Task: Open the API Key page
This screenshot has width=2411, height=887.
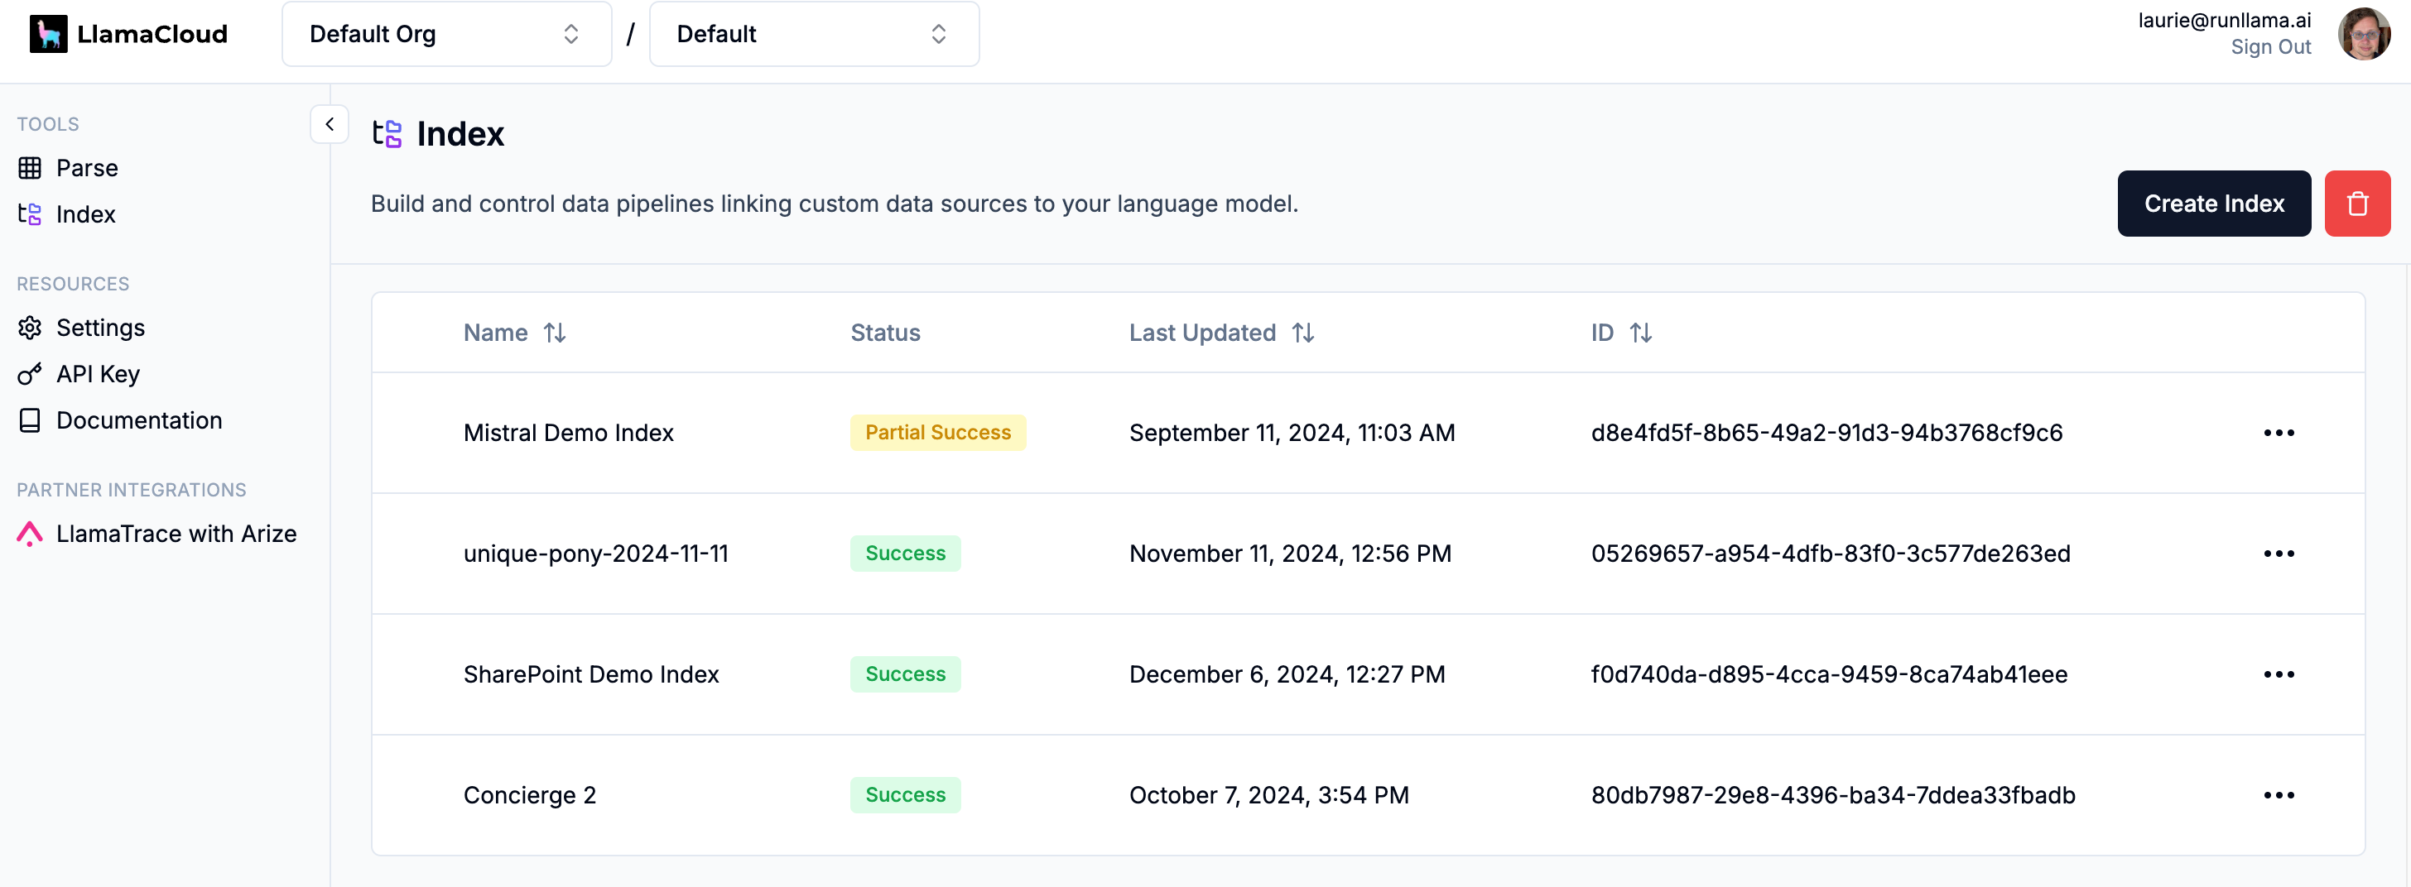Action: [98, 374]
